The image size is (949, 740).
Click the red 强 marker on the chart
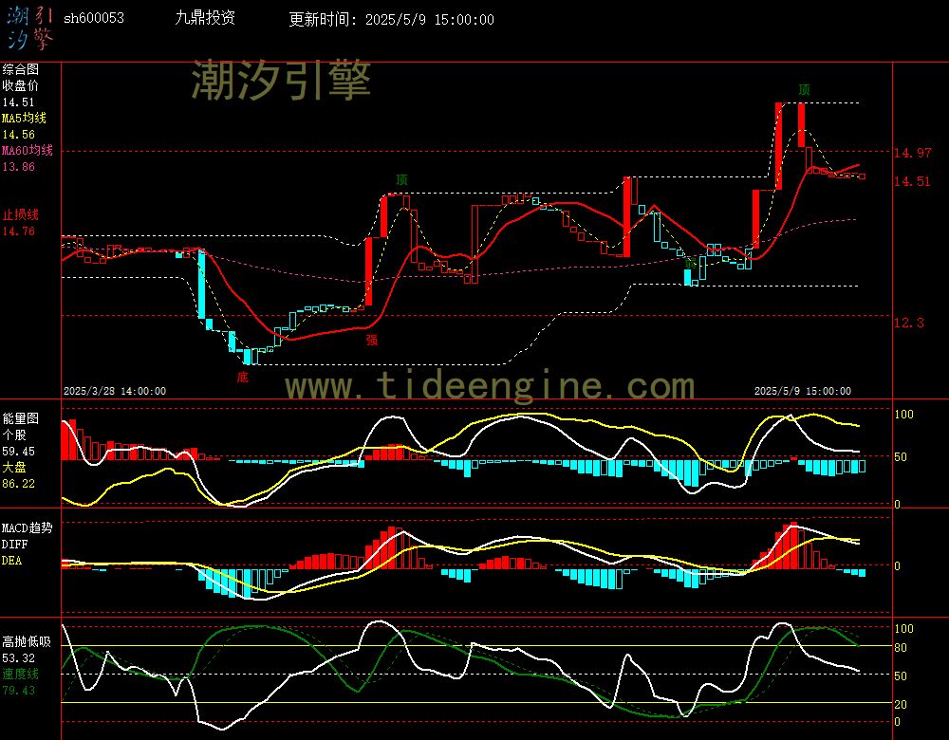pos(371,340)
